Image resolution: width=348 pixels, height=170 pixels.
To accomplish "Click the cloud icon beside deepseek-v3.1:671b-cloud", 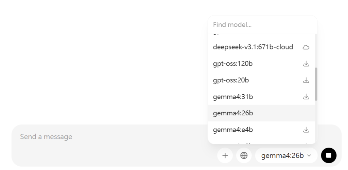I will coord(306,47).
